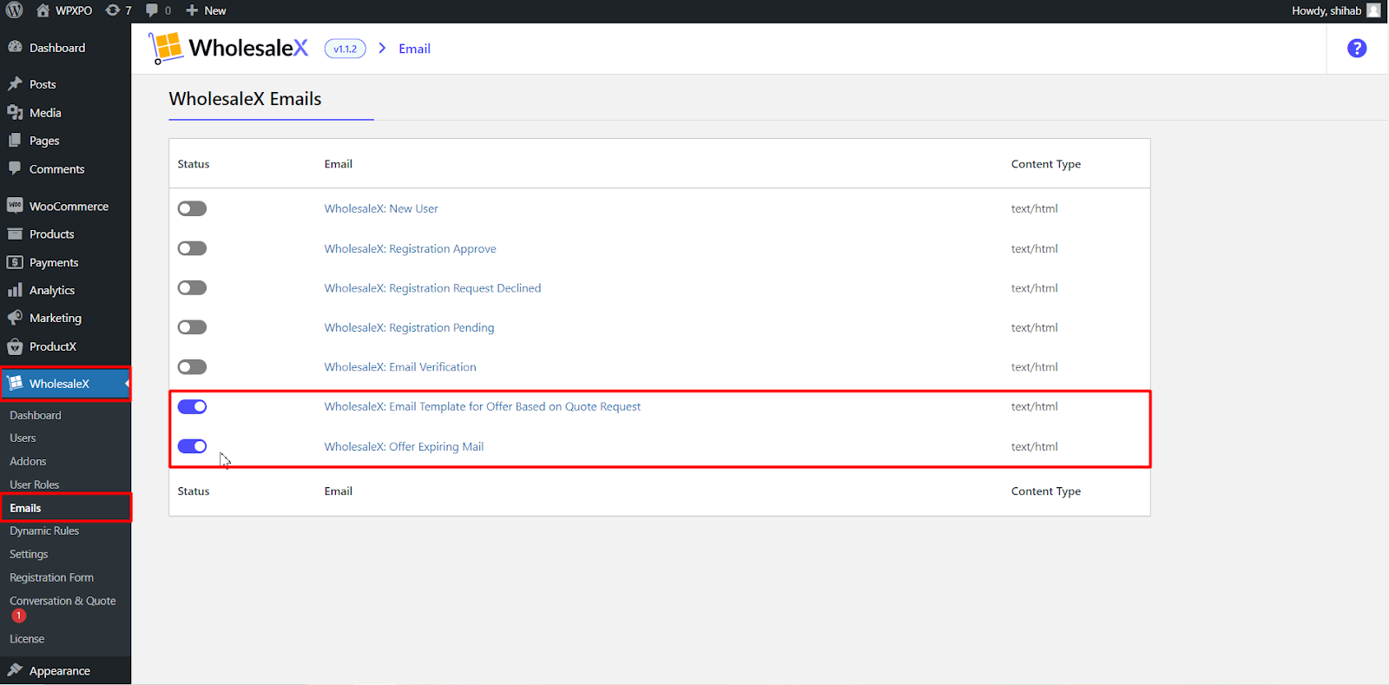Open the License submenu item
The height and width of the screenshot is (685, 1389).
click(27, 638)
